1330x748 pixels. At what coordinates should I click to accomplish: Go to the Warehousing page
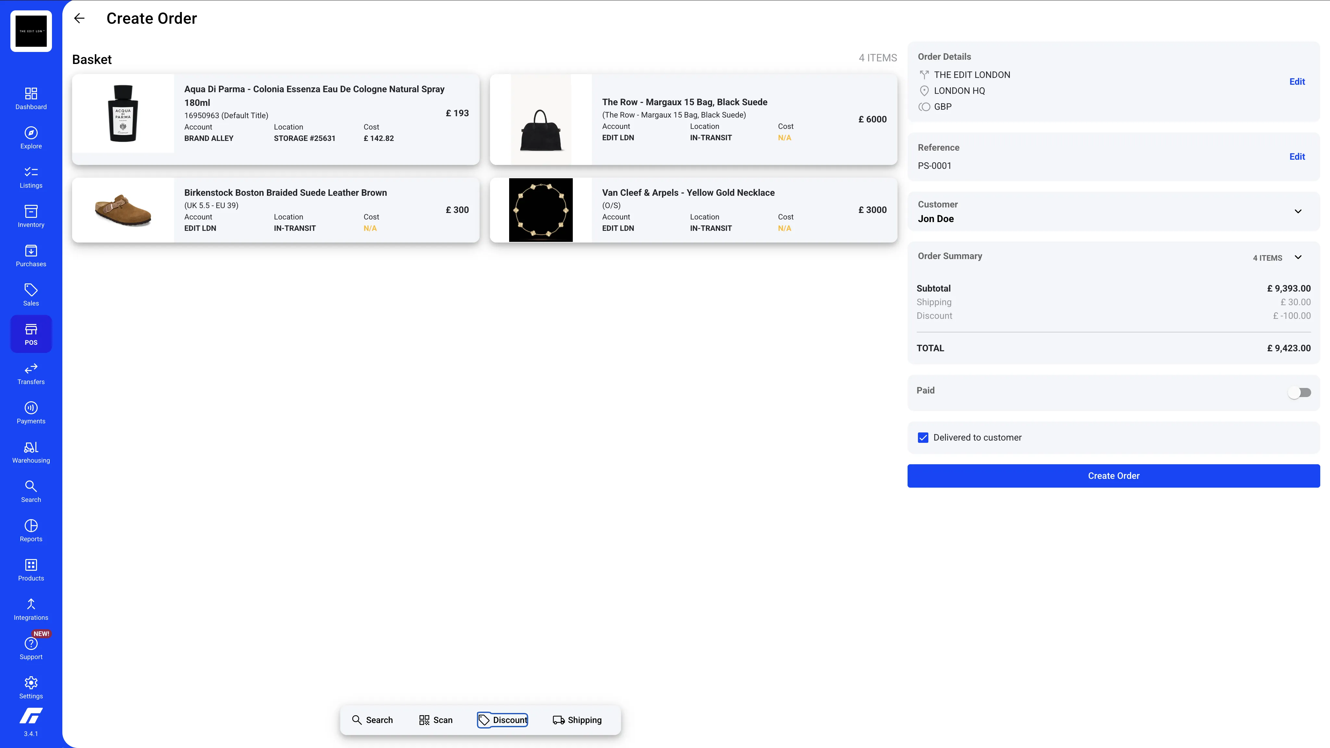(x=31, y=451)
